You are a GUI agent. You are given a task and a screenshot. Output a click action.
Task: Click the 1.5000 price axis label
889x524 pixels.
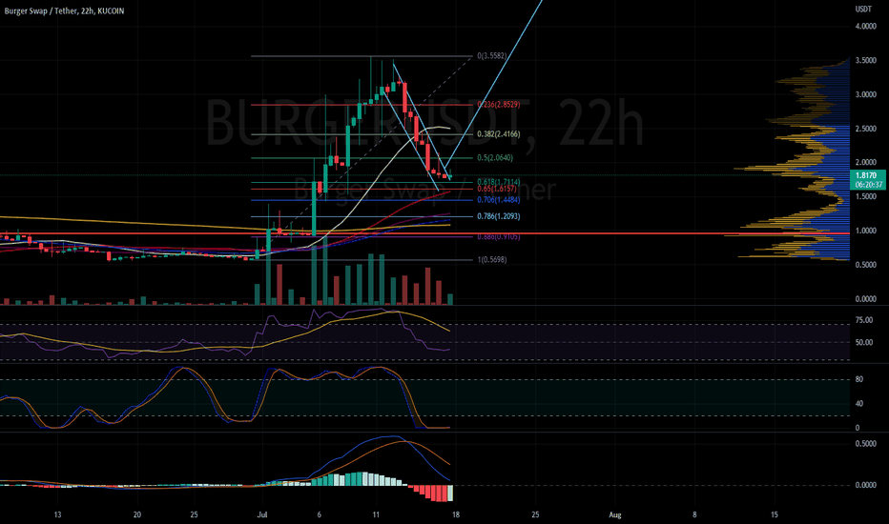pos(866,196)
